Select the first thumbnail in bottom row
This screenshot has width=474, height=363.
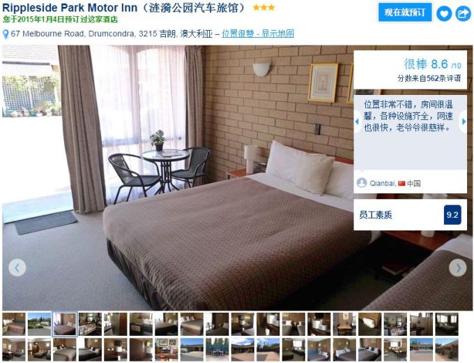point(14,350)
